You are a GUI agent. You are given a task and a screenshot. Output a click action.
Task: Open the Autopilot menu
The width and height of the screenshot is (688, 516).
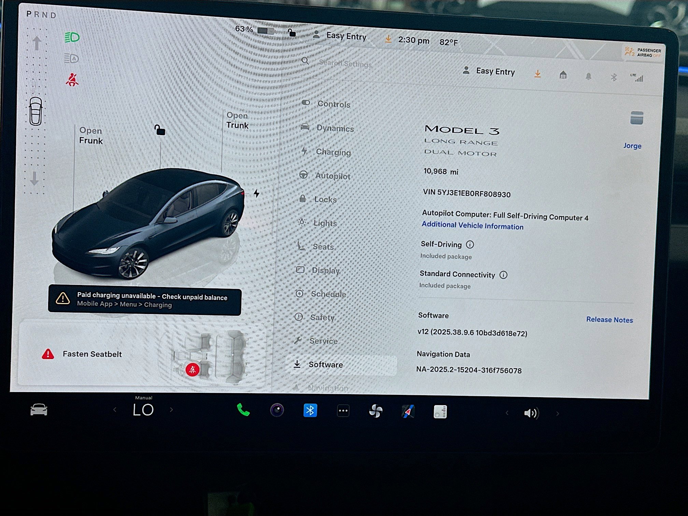pyautogui.click(x=325, y=175)
